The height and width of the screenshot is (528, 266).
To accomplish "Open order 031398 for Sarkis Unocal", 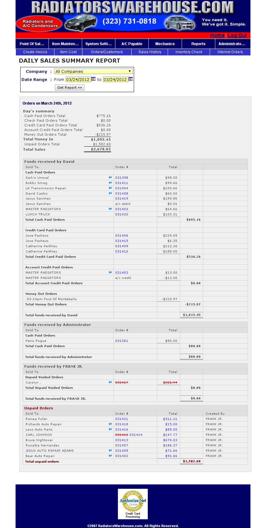I will (122, 178).
